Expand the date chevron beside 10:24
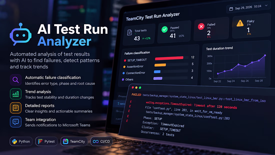 [x=266, y=6]
